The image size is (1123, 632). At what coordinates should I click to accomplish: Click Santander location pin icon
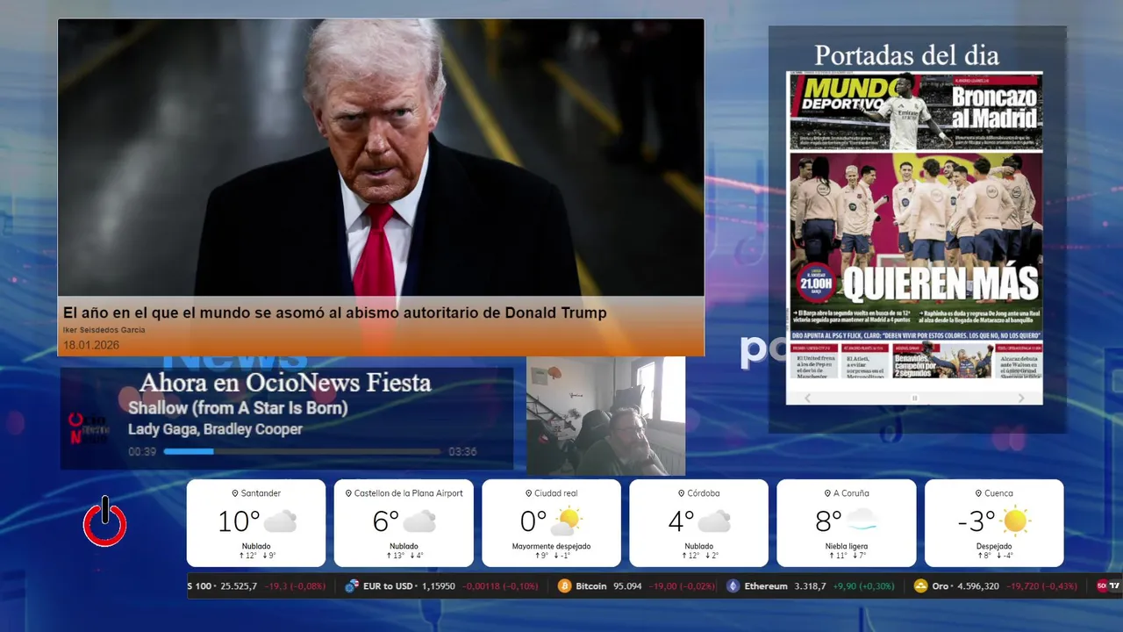coord(235,493)
